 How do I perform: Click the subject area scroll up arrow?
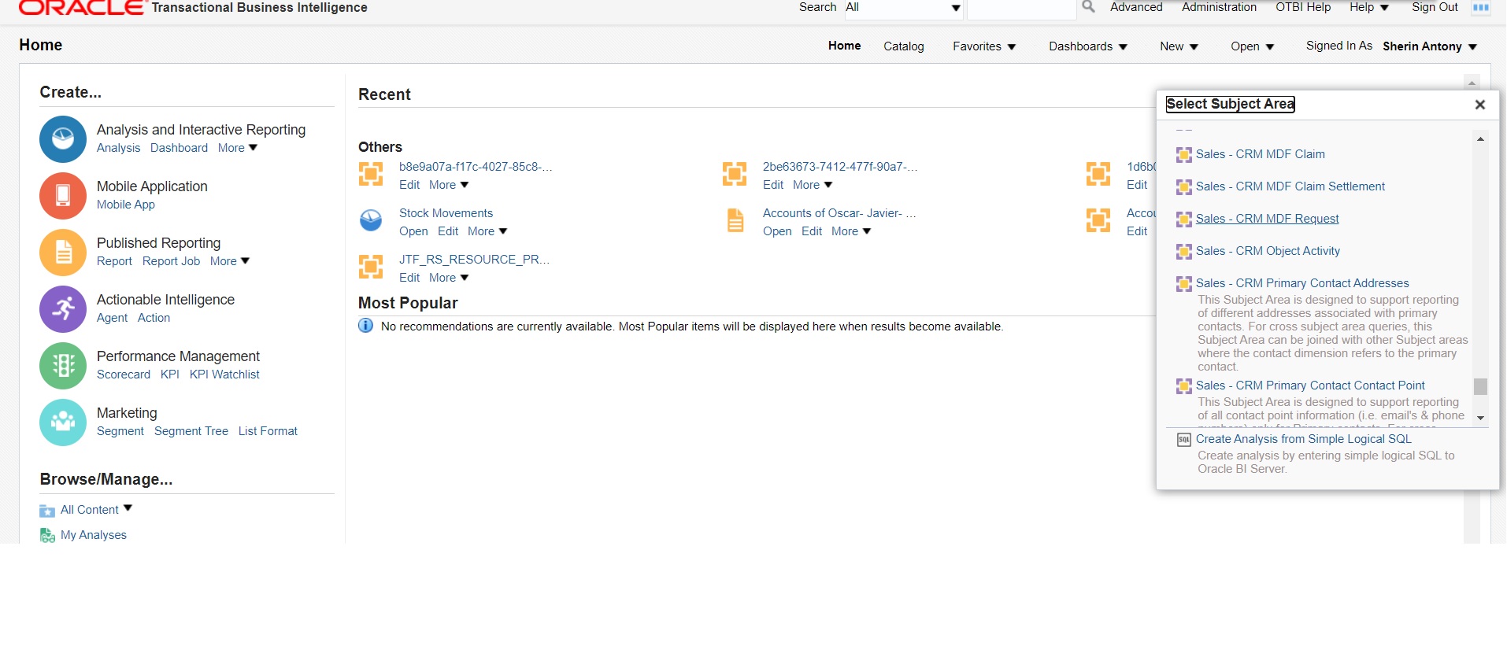click(x=1480, y=139)
